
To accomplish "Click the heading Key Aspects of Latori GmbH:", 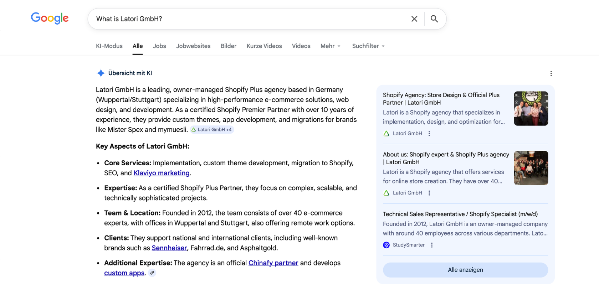I will point(143,146).
